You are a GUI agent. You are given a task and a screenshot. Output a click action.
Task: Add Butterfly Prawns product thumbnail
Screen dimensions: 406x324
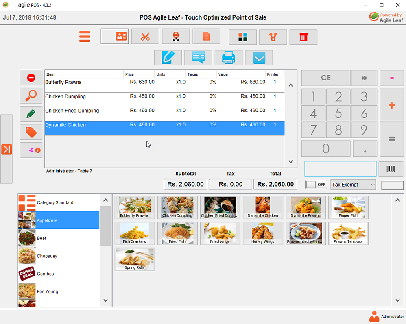pyautogui.click(x=135, y=207)
